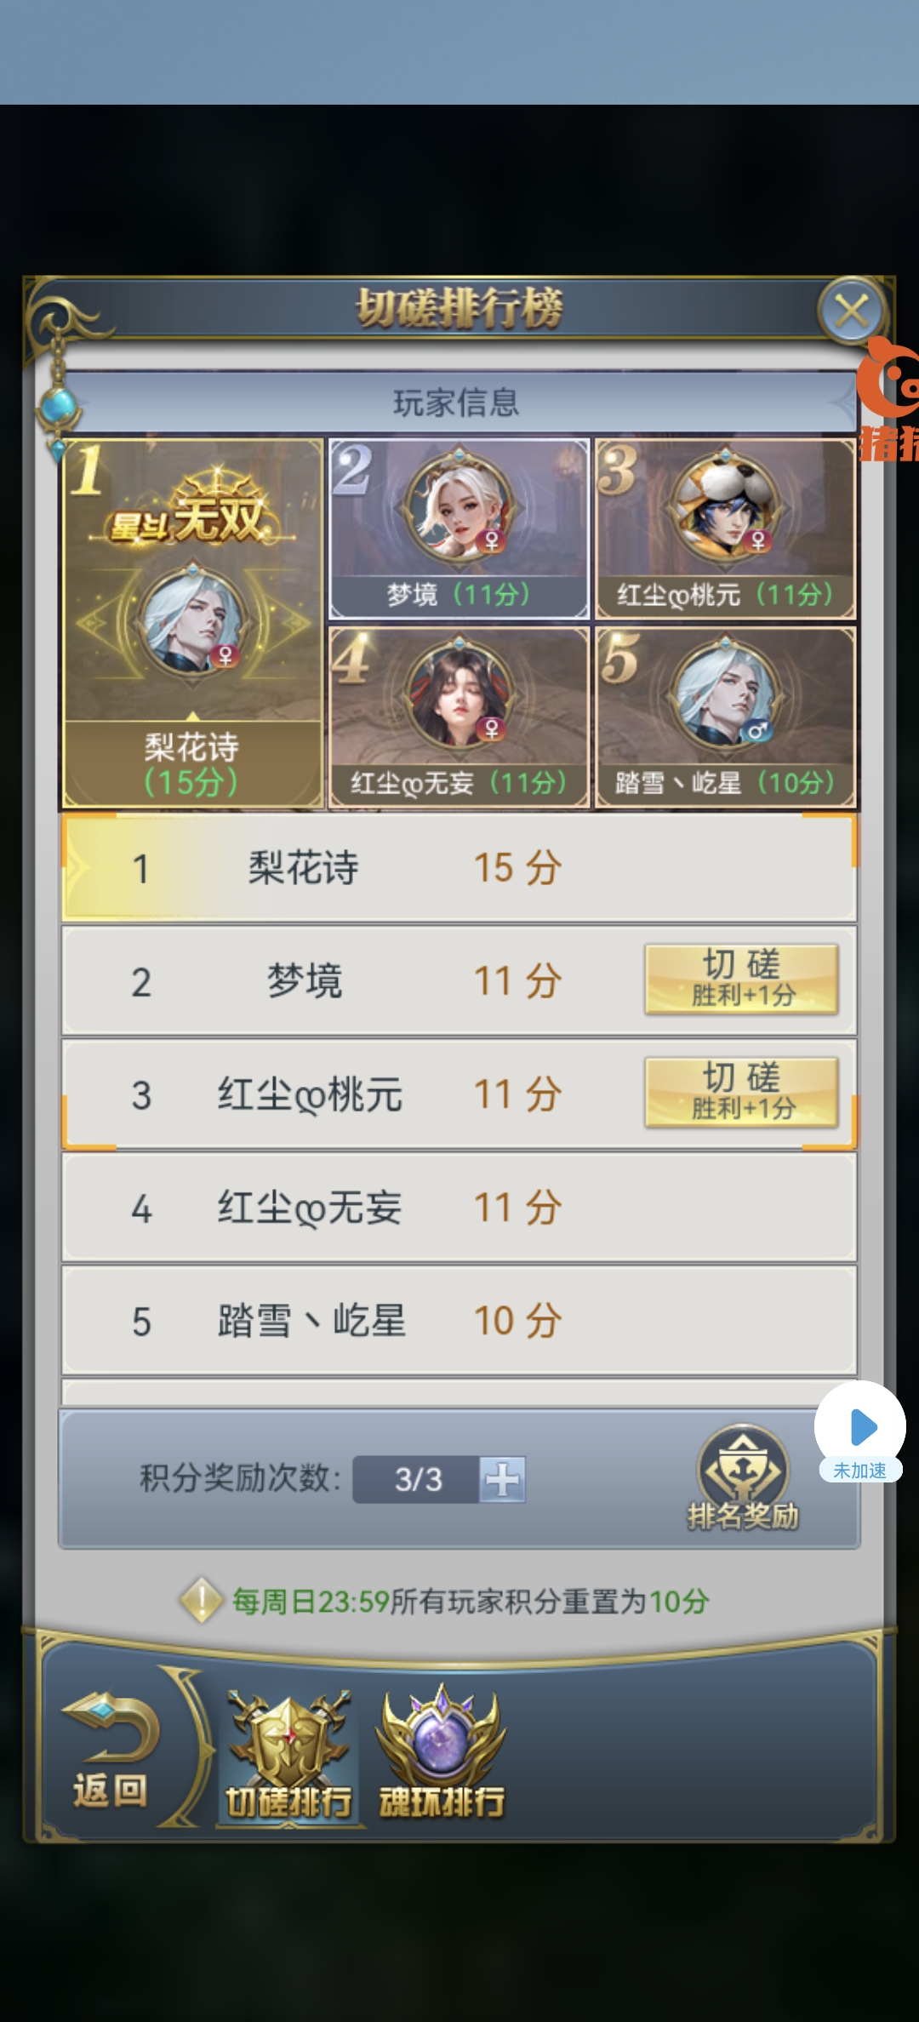Viewport: 919px width, 2022px height.
Task: View rank 1 梨花诗 avatar card
Action: point(193,623)
